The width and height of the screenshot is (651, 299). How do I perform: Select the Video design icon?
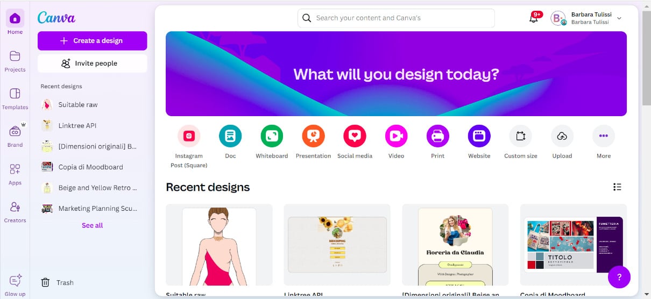point(396,136)
